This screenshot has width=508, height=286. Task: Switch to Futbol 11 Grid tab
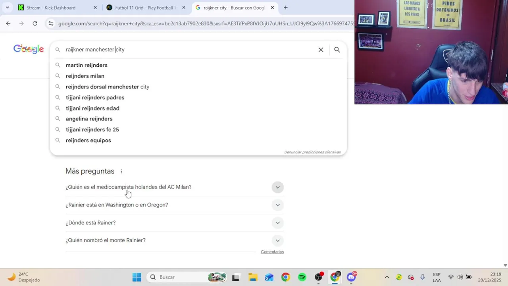click(x=146, y=8)
